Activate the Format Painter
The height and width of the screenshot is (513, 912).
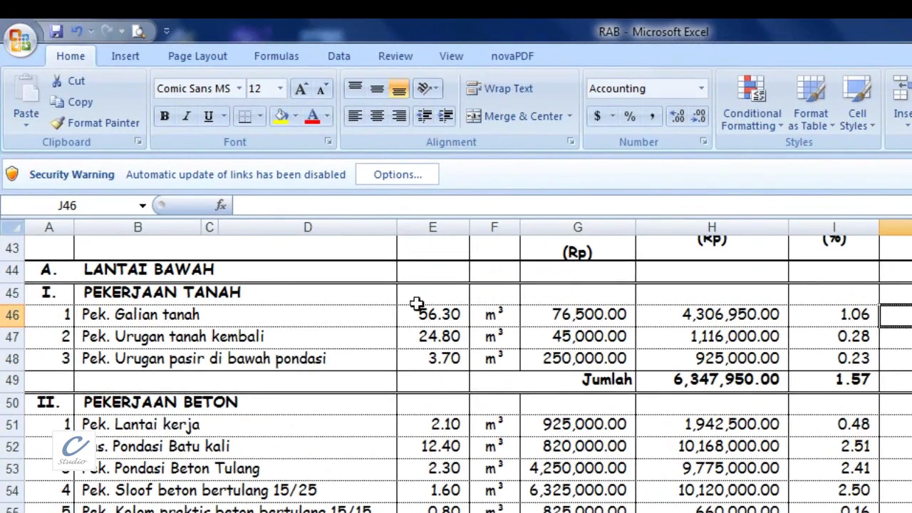point(94,123)
